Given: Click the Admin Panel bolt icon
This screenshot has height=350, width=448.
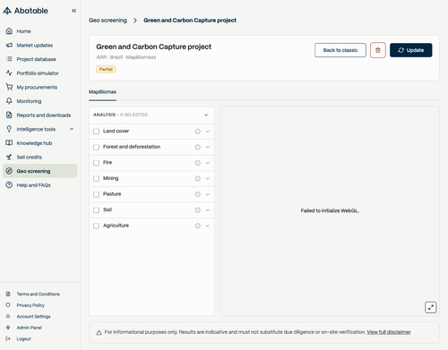Looking at the screenshot, I should click(8, 328).
